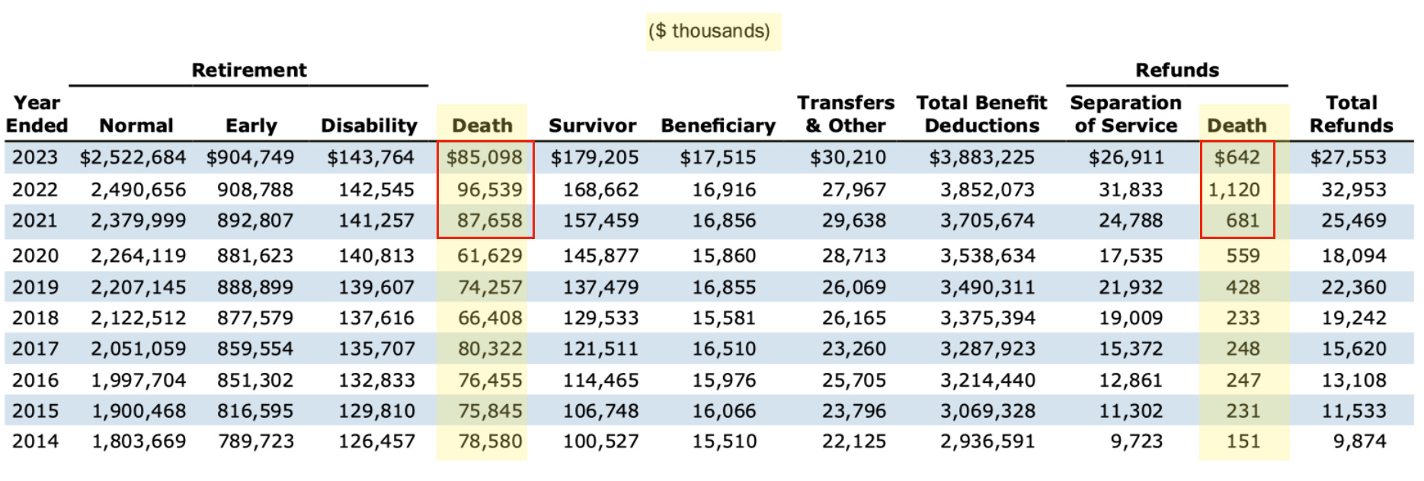Click the 2014 year cell
The image size is (1424, 481).
click(35, 441)
